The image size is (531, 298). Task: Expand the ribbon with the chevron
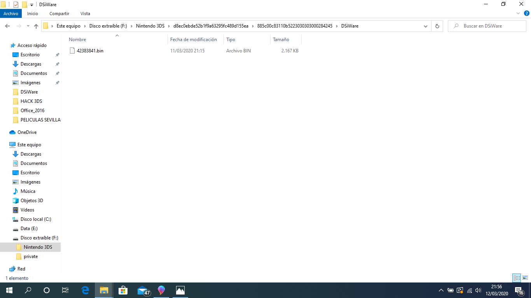point(518,14)
